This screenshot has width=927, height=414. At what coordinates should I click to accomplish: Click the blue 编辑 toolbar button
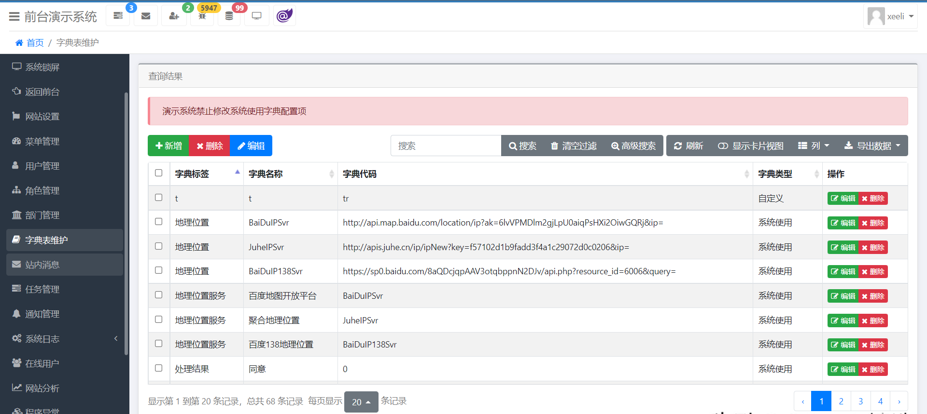point(251,146)
